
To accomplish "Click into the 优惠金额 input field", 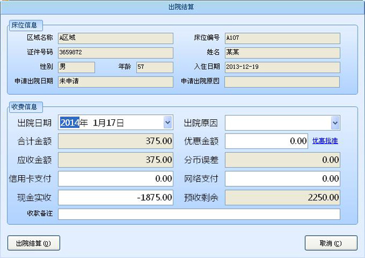I will point(267,141).
